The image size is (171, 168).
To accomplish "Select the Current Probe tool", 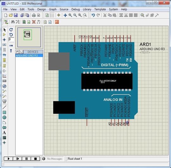I will coord(4,96).
